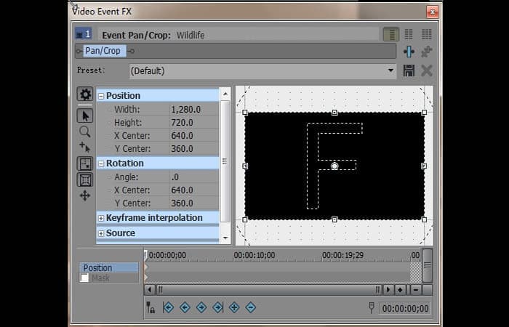509x327 pixels.
Task: Click the cursor marker icon beside timecode
Action: pyautogui.click(x=372, y=307)
